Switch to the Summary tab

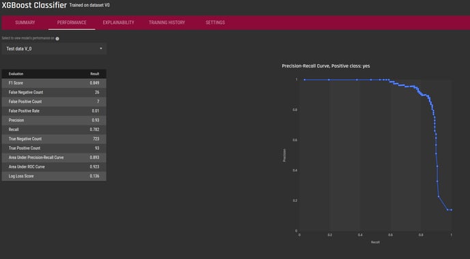pyautogui.click(x=25, y=22)
